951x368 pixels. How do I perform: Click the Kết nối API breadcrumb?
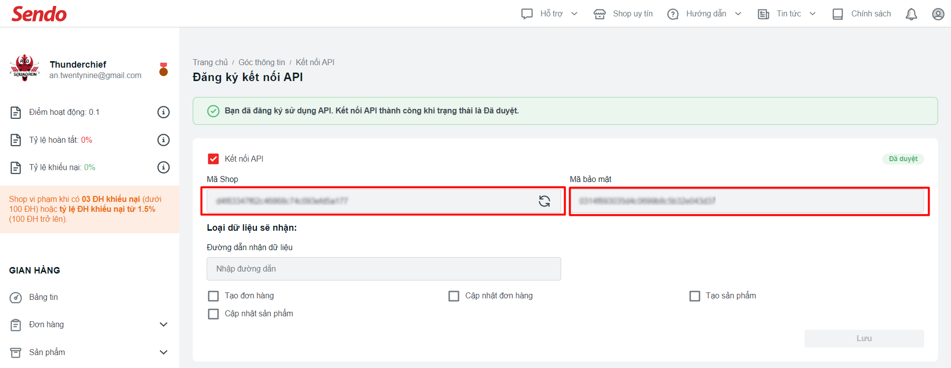pyautogui.click(x=315, y=62)
